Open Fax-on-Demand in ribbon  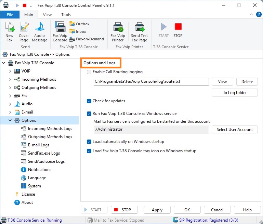tap(87, 39)
